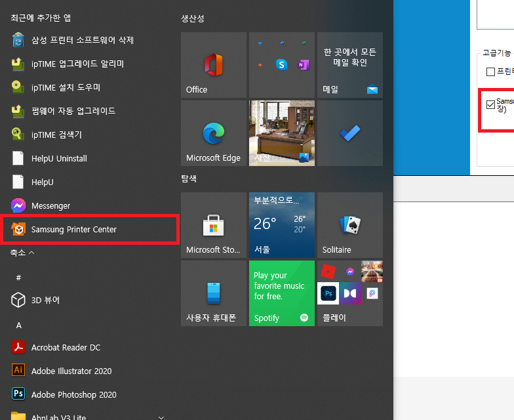Expand the AhnLab V3 Lite folder

click(89, 415)
